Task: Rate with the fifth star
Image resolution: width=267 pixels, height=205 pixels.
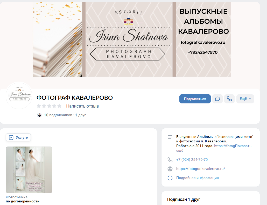Action: (59, 106)
